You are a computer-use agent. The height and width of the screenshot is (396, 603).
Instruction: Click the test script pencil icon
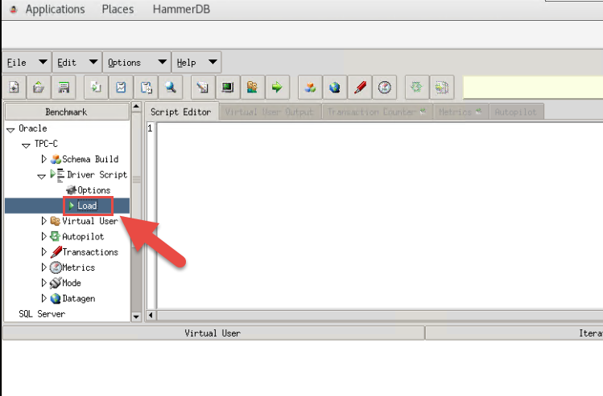point(203,88)
